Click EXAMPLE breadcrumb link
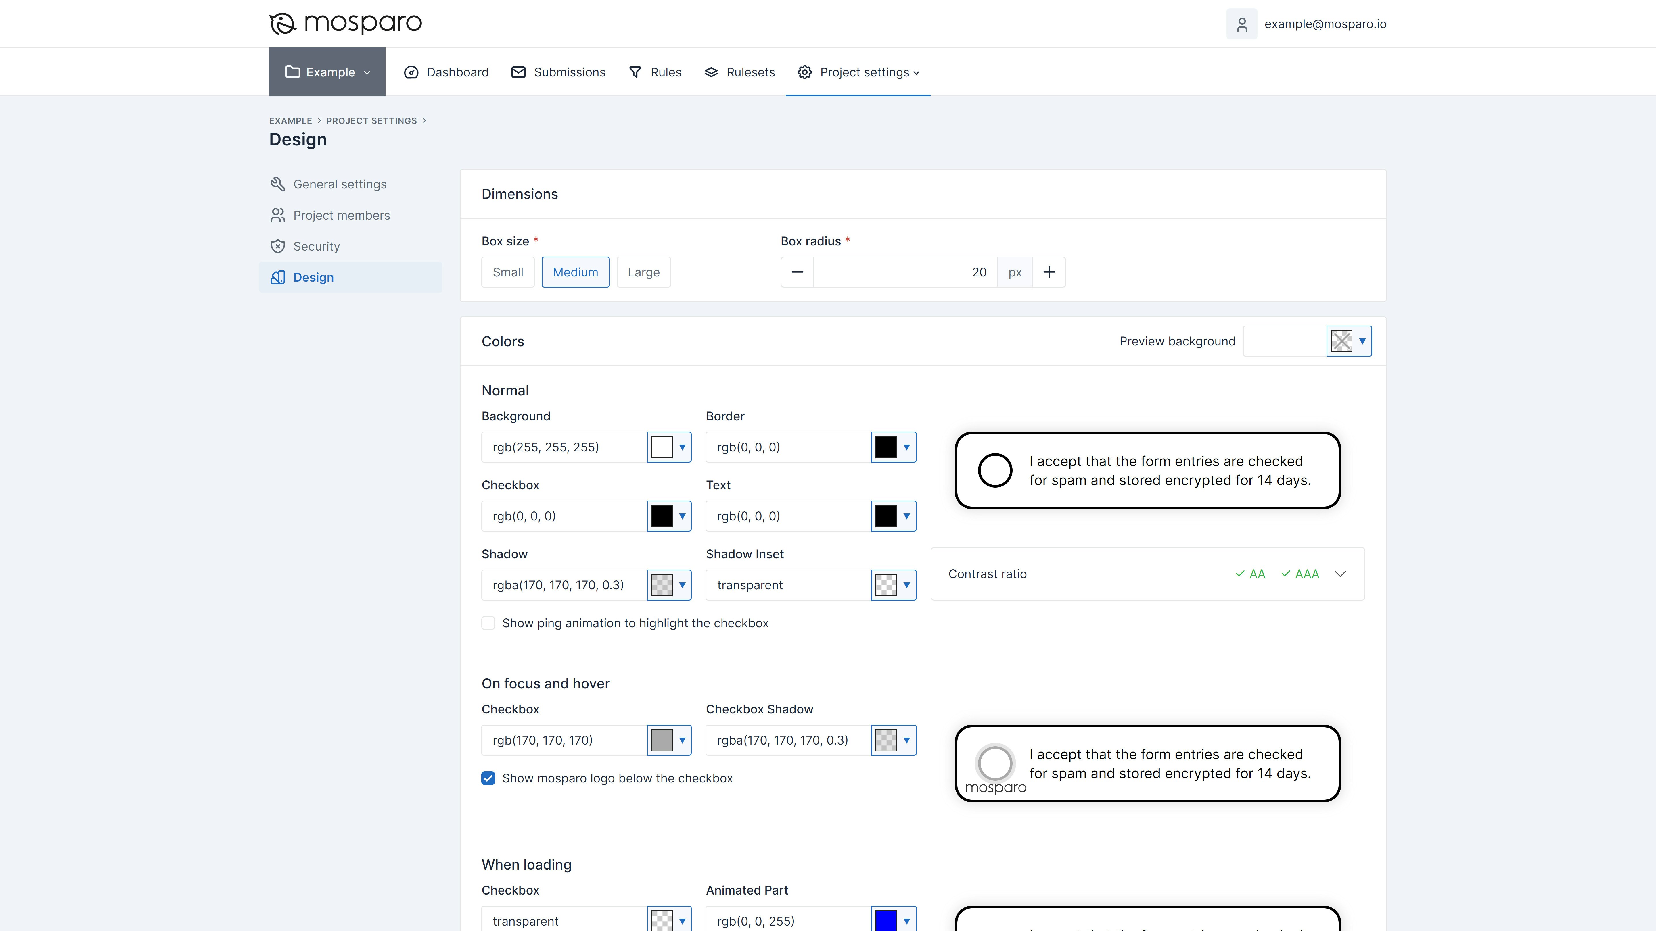The image size is (1656, 931). 291,121
